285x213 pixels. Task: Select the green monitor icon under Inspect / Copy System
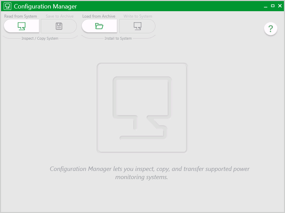point(21,26)
